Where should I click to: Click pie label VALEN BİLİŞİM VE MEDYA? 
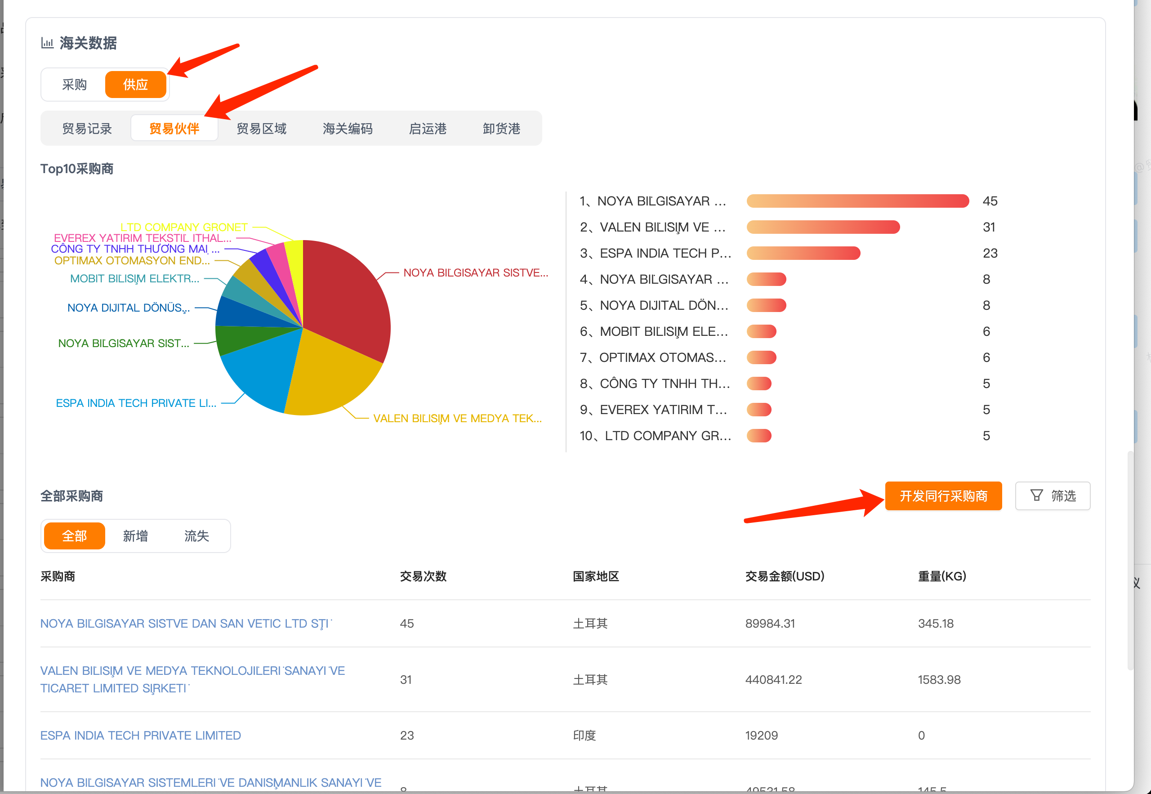click(x=458, y=419)
